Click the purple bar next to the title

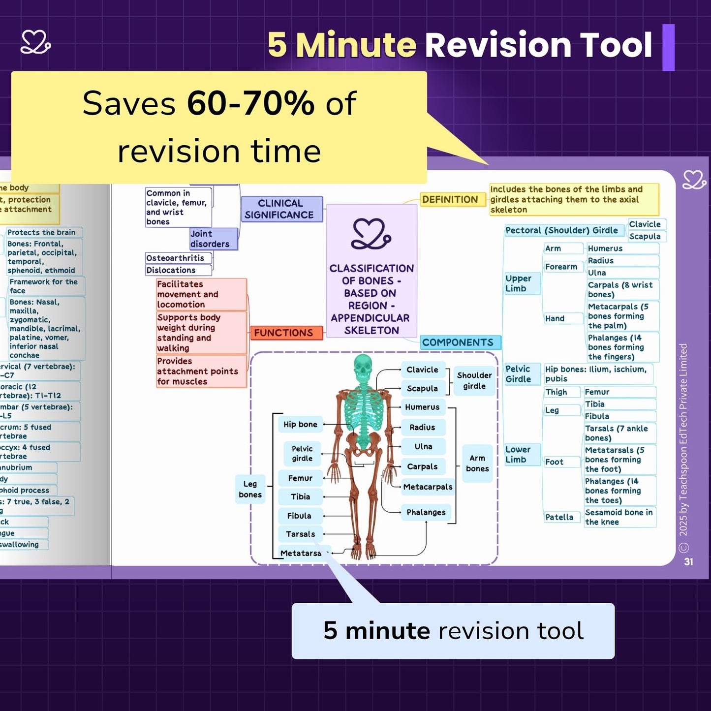click(668, 47)
